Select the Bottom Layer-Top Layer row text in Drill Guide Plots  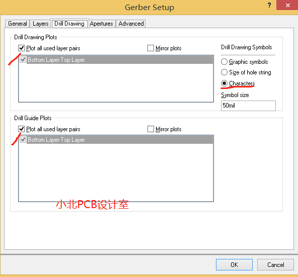(56, 140)
